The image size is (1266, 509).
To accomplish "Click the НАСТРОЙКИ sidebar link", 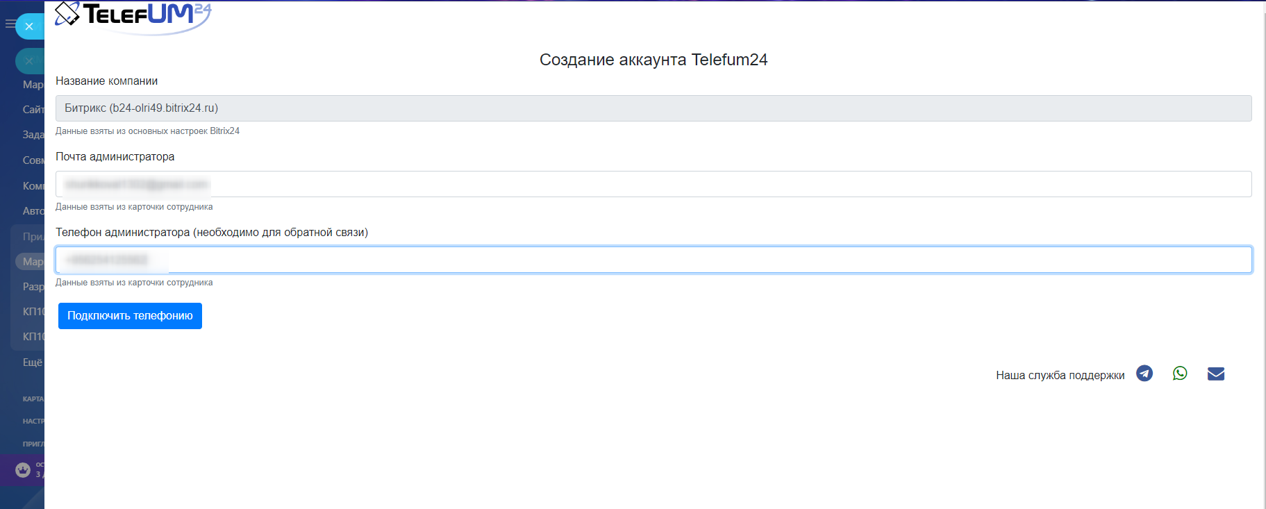I will (33, 422).
